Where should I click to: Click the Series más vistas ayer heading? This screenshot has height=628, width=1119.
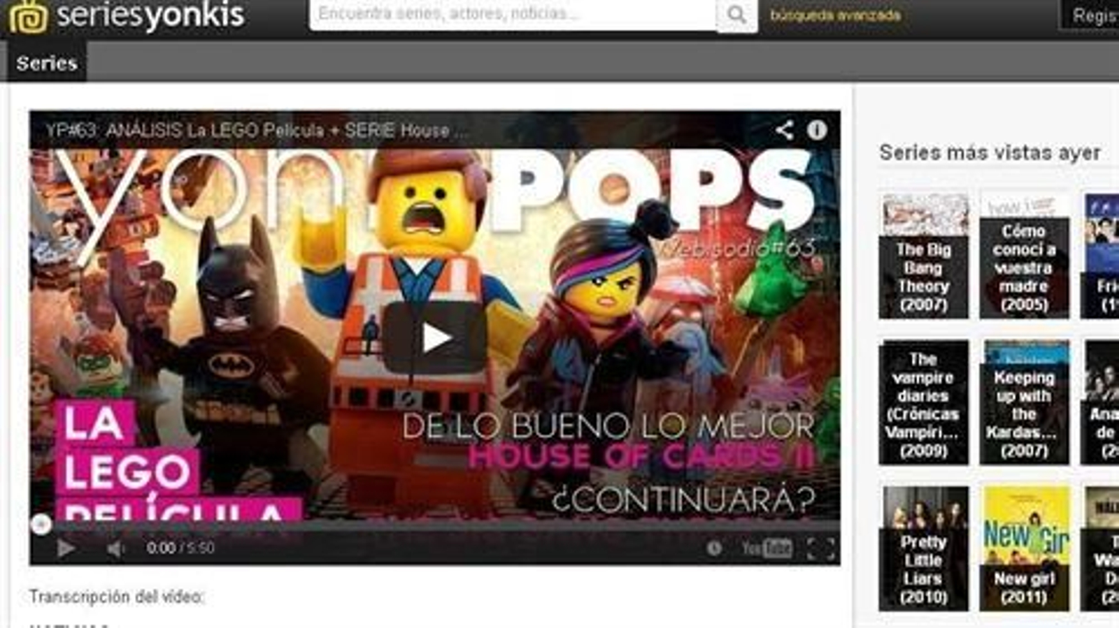990,152
